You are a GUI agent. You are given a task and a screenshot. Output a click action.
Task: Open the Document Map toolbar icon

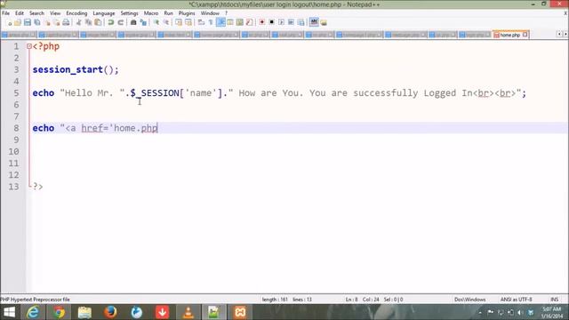[240, 22]
